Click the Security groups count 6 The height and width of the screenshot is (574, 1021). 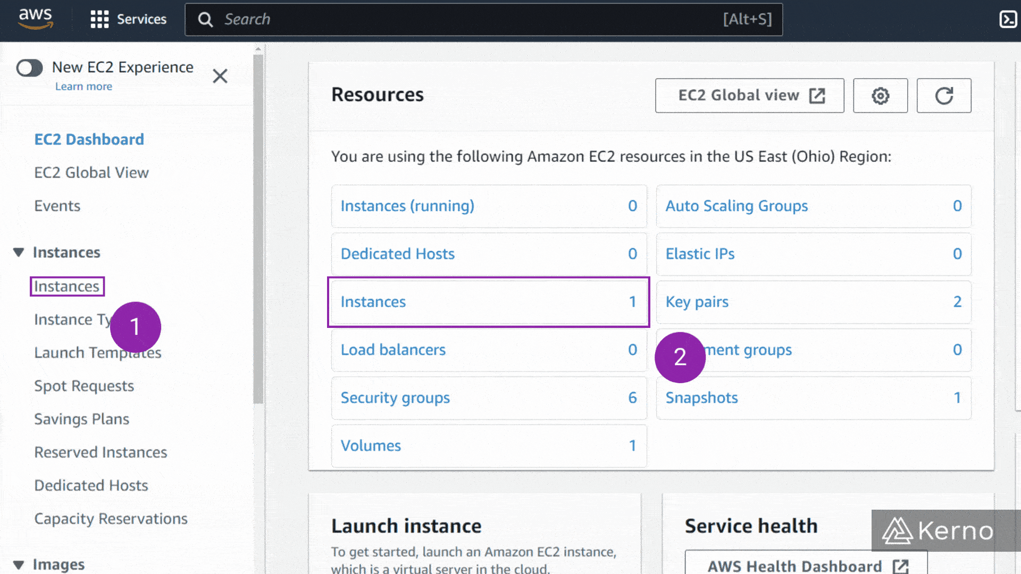pos(632,398)
